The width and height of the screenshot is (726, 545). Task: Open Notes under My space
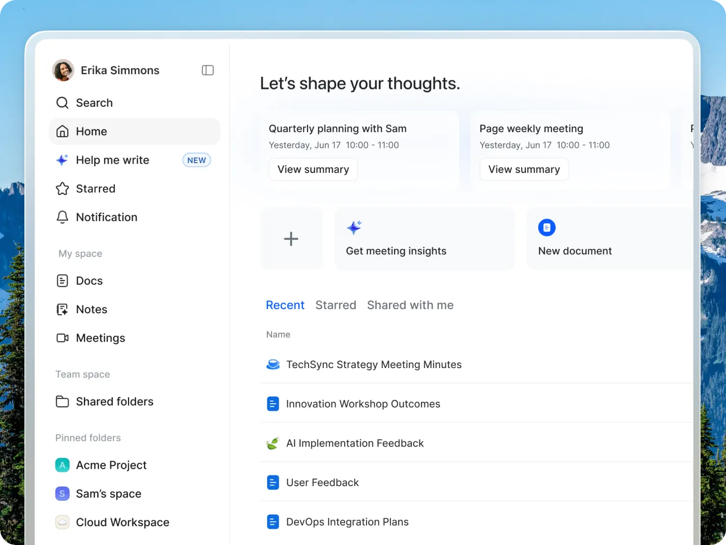point(135,309)
